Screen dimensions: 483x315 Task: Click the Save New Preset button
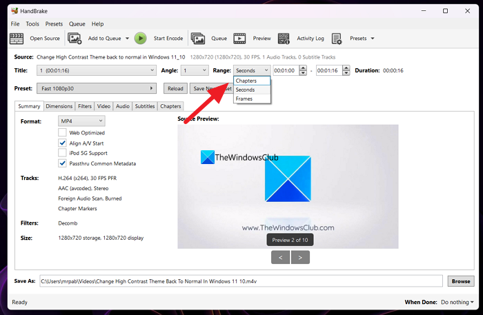[x=212, y=88]
